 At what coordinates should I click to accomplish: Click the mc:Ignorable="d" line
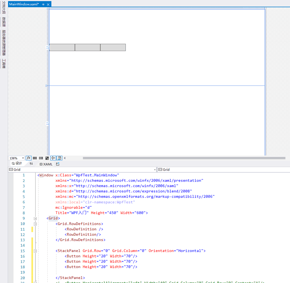click(74, 207)
